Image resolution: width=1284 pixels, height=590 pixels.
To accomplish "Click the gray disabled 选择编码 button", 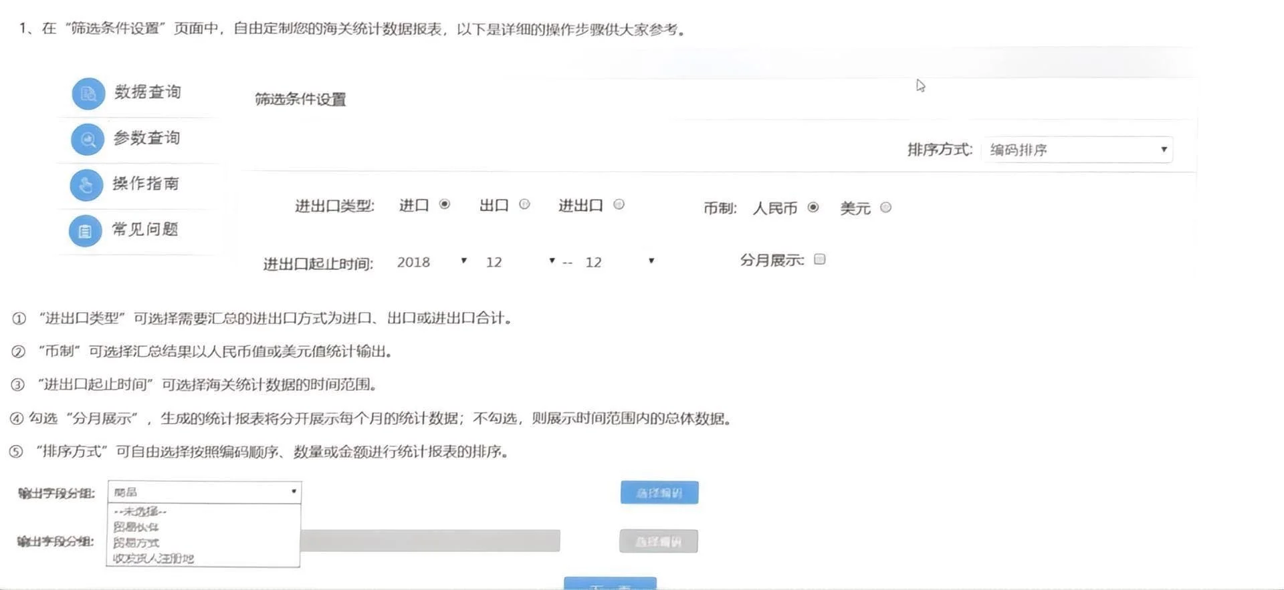I will click(659, 541).
